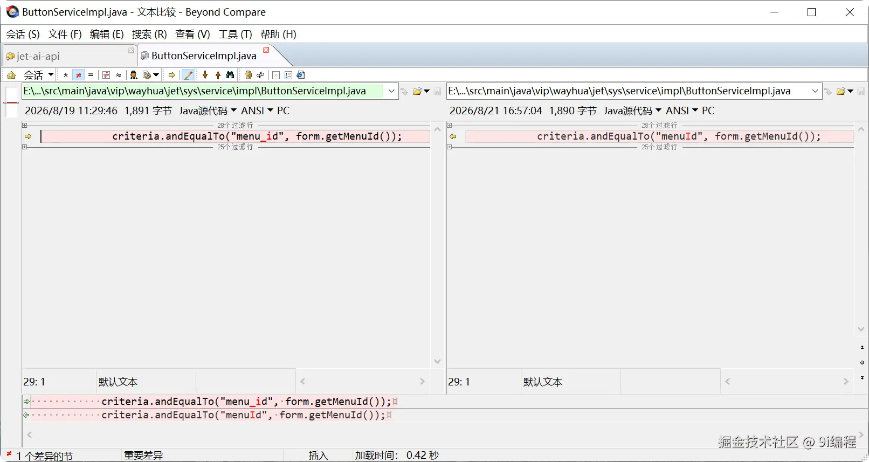The width and height of the screenshot is (869, 462).
Task: Expand the right 28个过滤行 hidden section
Action: click(450, 125)
